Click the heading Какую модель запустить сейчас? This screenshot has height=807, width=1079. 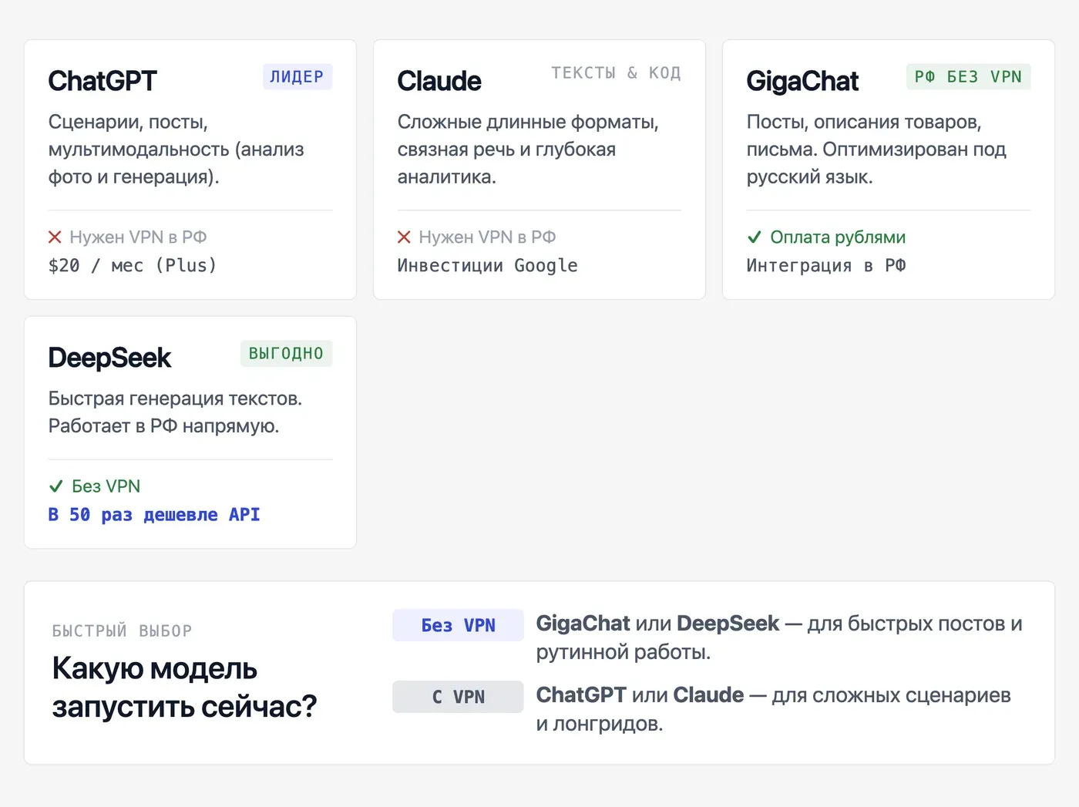[x=184, y=687]
